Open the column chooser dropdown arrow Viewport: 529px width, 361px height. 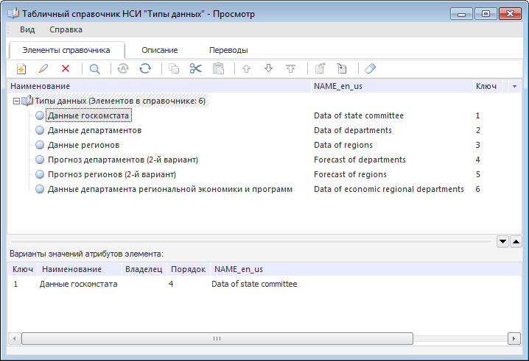(x=514, y=87)
